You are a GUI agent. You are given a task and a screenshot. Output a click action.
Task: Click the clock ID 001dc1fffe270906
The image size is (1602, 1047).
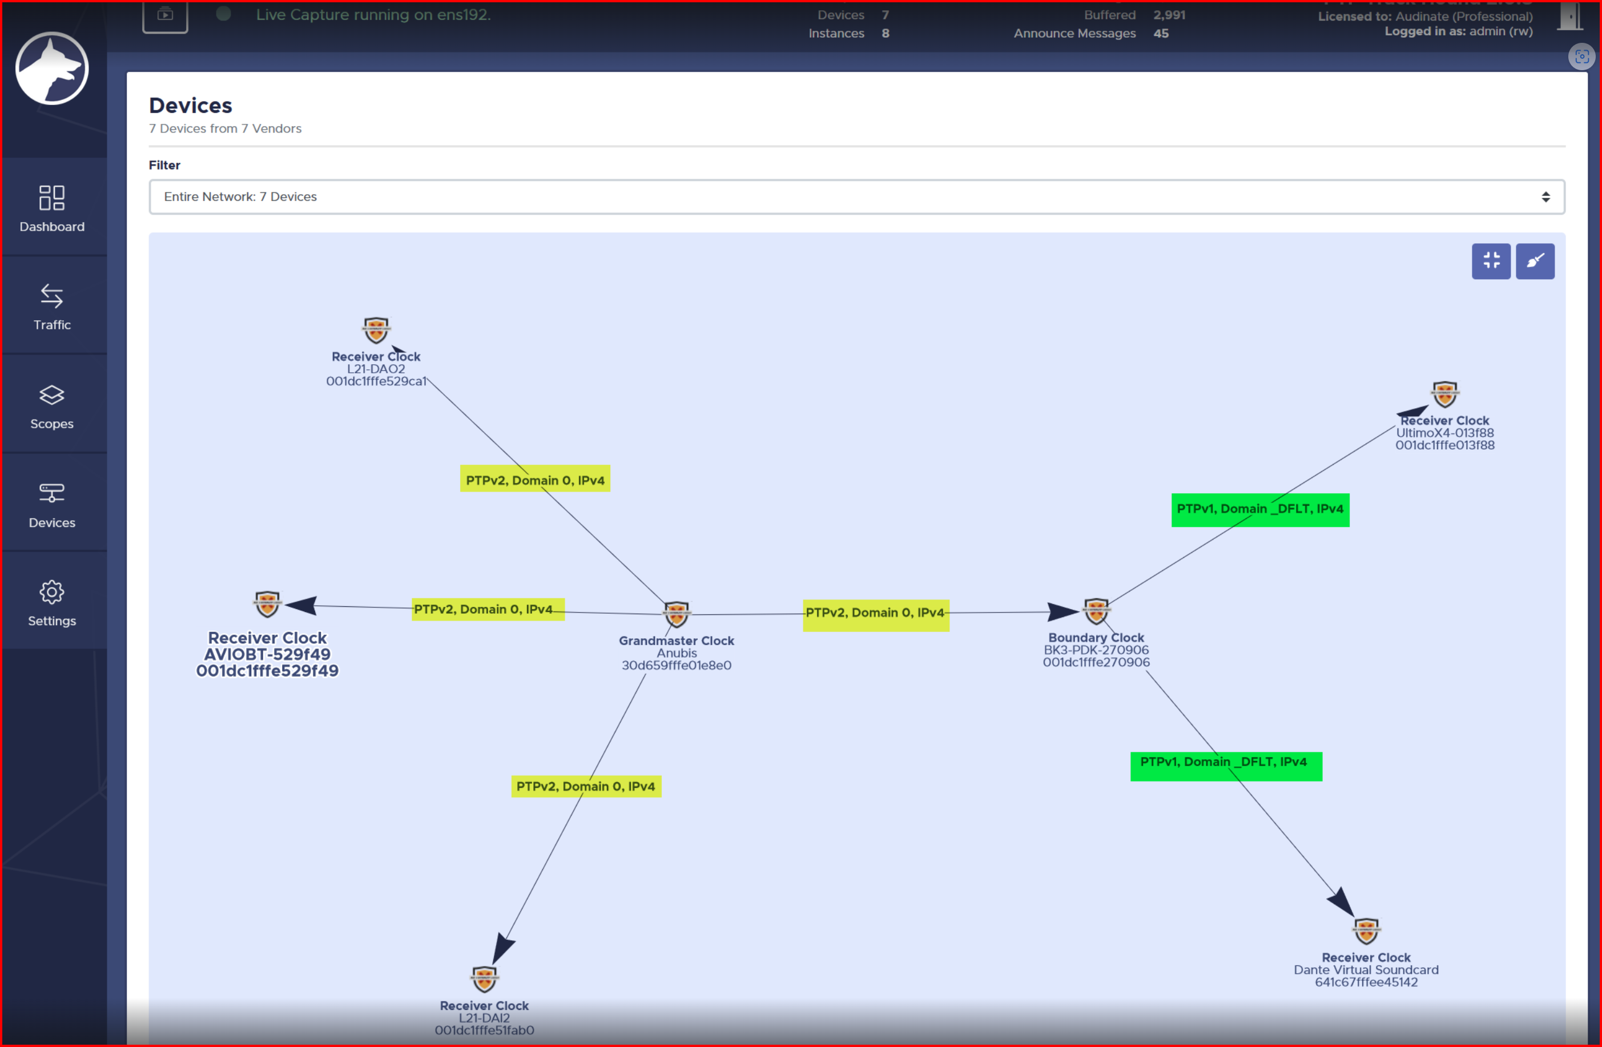pos(1096,662)
